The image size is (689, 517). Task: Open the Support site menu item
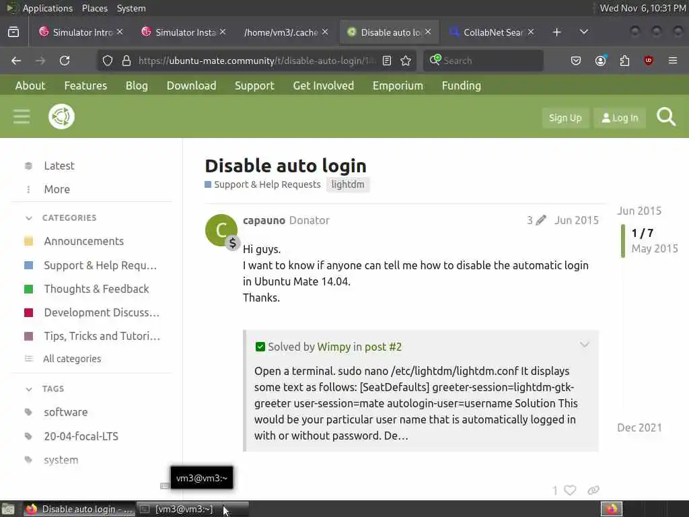pyautogui.click(x=254, y=85)
